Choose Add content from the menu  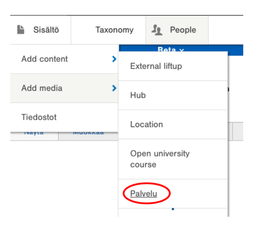click(x=45, y=59)
